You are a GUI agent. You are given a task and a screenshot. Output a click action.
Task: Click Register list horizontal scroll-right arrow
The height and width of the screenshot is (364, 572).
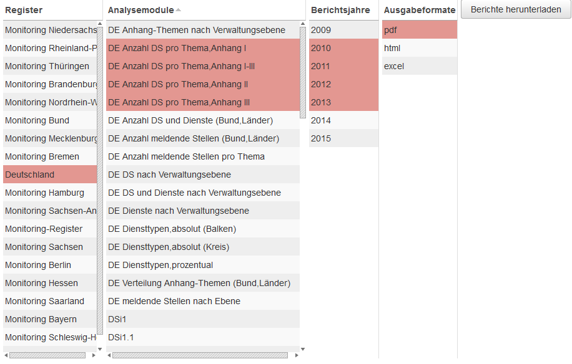tap(94, 355)
